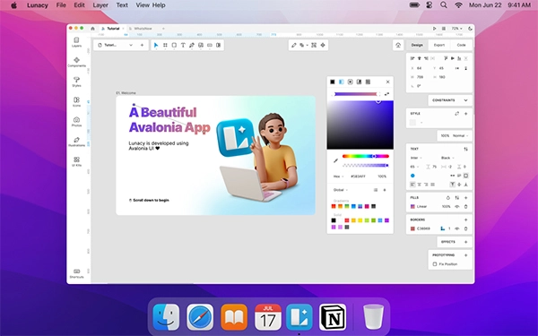The width and height of the screenshot is (538, 336).
Task: Switch to the WhatsNew document tab
Action: pyautogui.click(x=143, y=29)
